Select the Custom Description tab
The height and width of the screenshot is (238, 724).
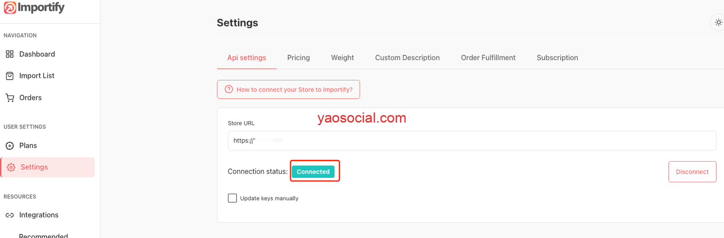click(407, 58)
